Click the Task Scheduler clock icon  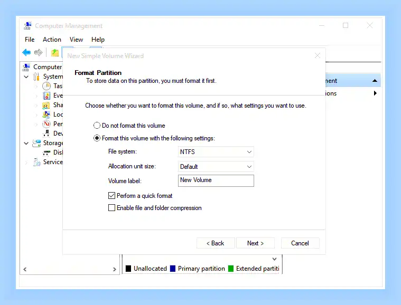pyautogui.click(x=46, y=86)
